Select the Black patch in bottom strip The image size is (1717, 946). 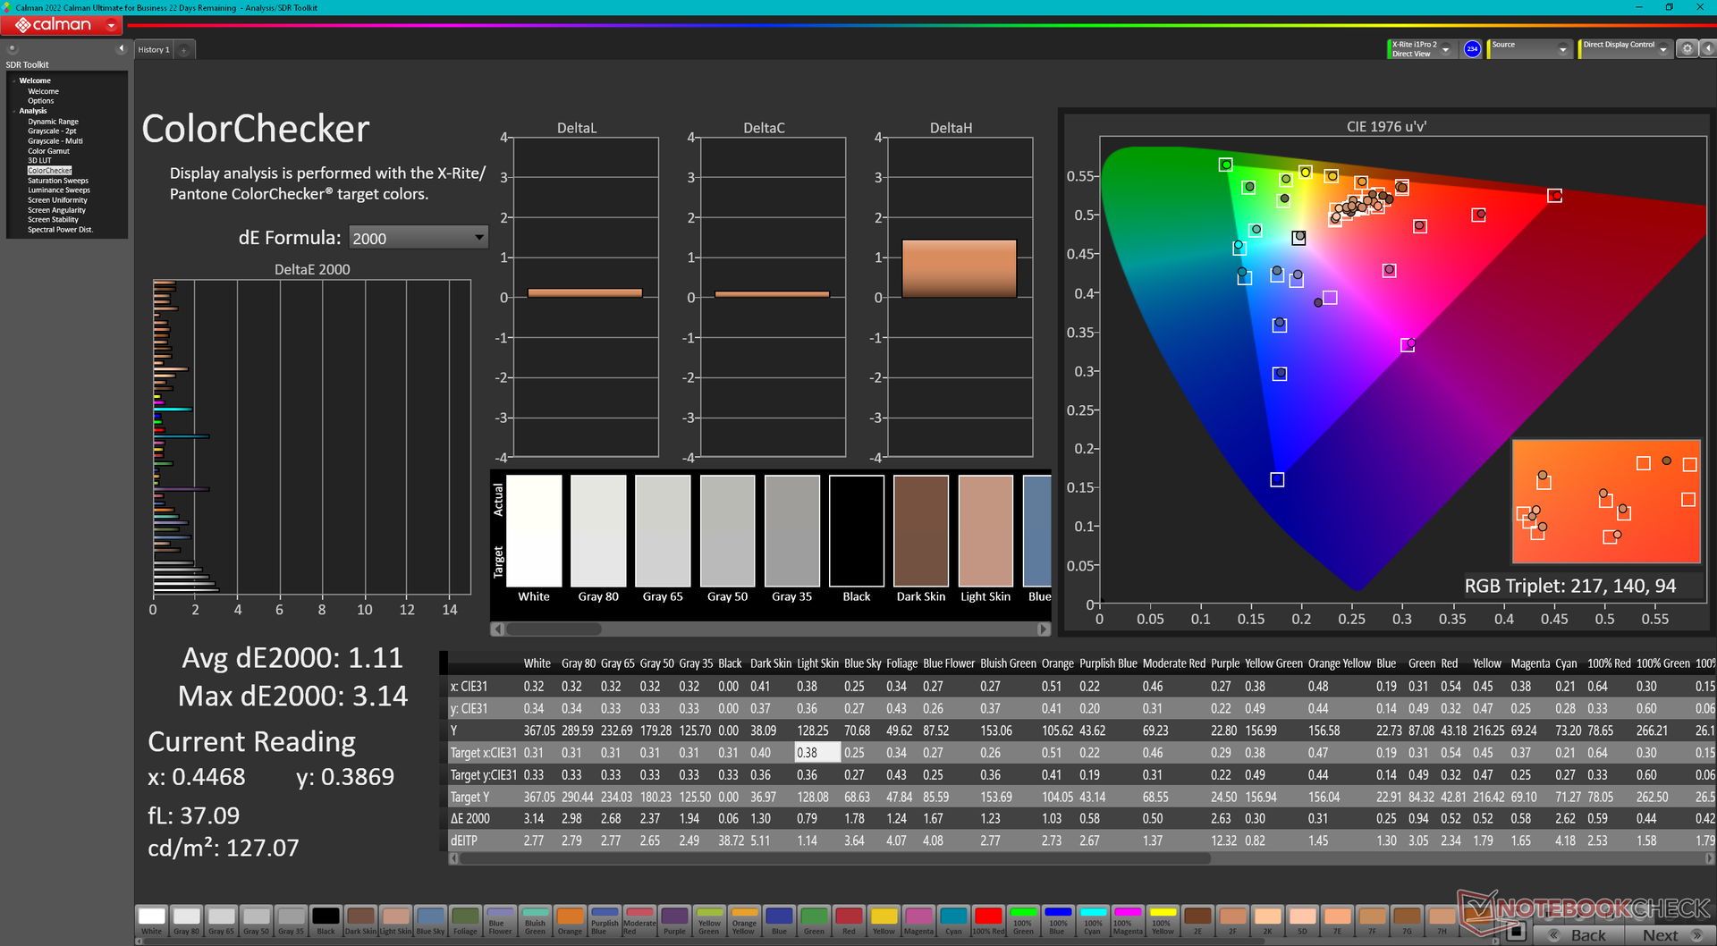(326, 921)
